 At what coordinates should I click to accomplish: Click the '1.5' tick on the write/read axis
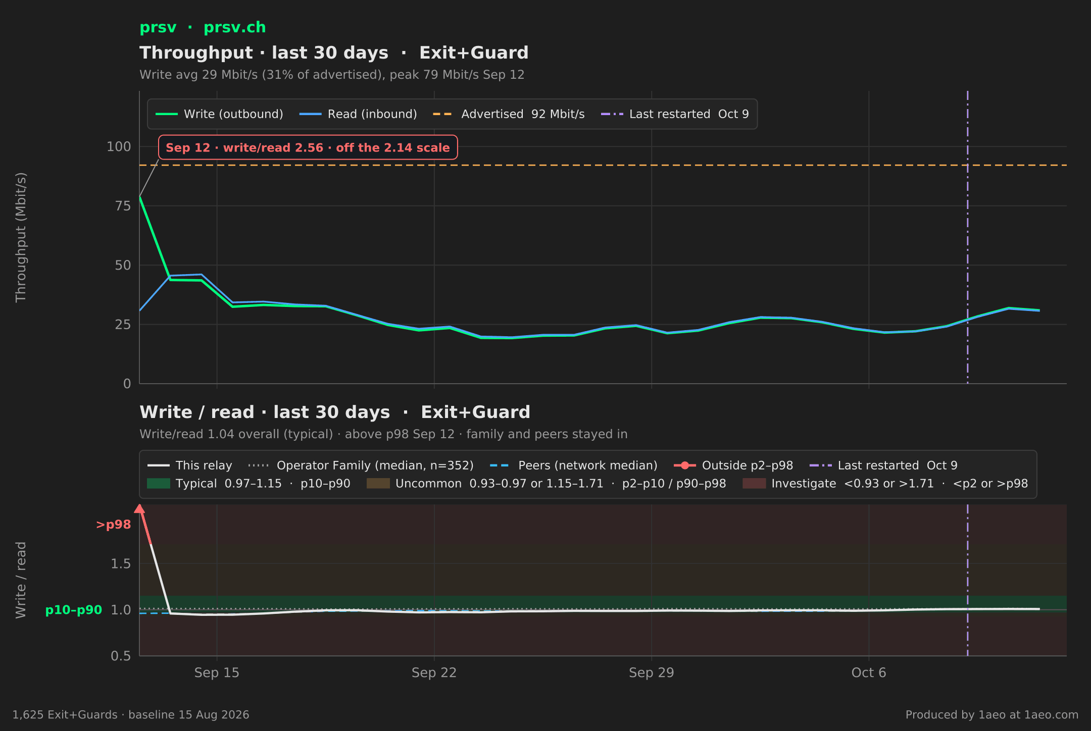[x=121, y=564]
